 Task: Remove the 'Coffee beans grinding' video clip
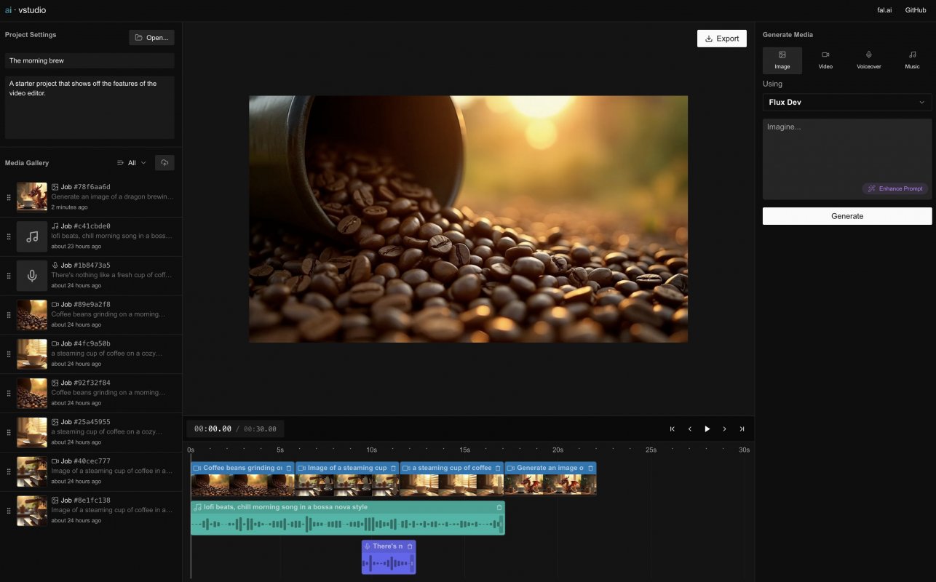point(287,468)
